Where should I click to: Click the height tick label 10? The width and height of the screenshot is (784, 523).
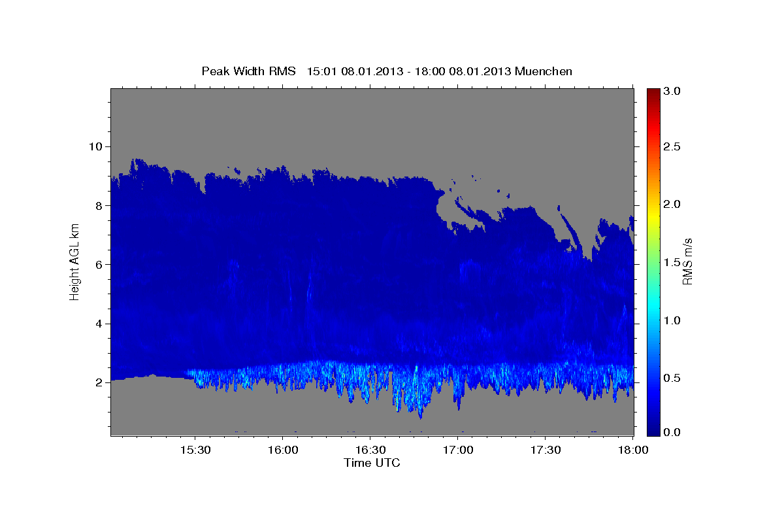tap(97, 146)
